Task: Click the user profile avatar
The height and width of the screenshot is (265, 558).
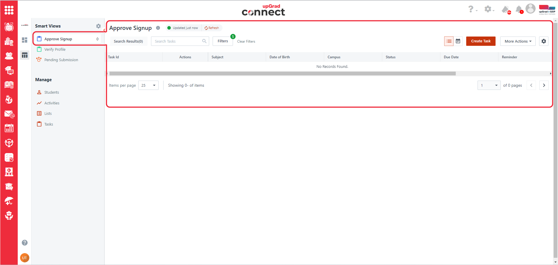Action: 530,9
